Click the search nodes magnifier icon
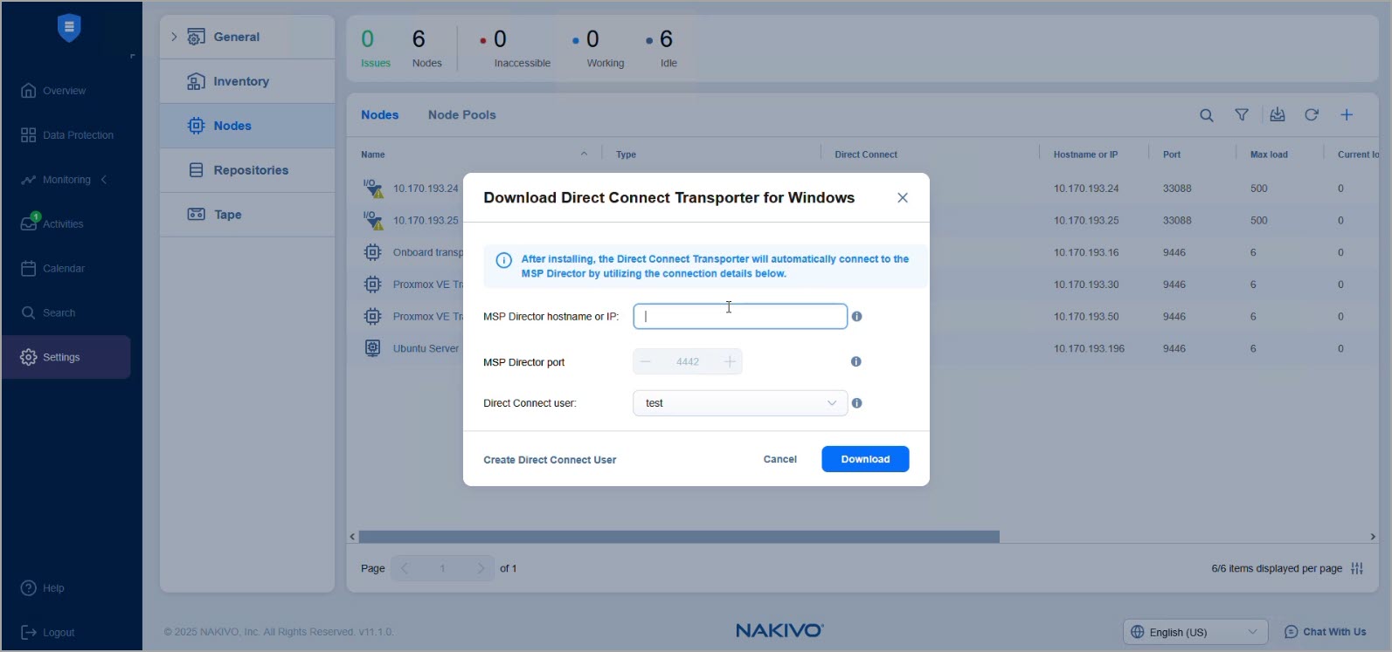 (x=1207, y=115)
